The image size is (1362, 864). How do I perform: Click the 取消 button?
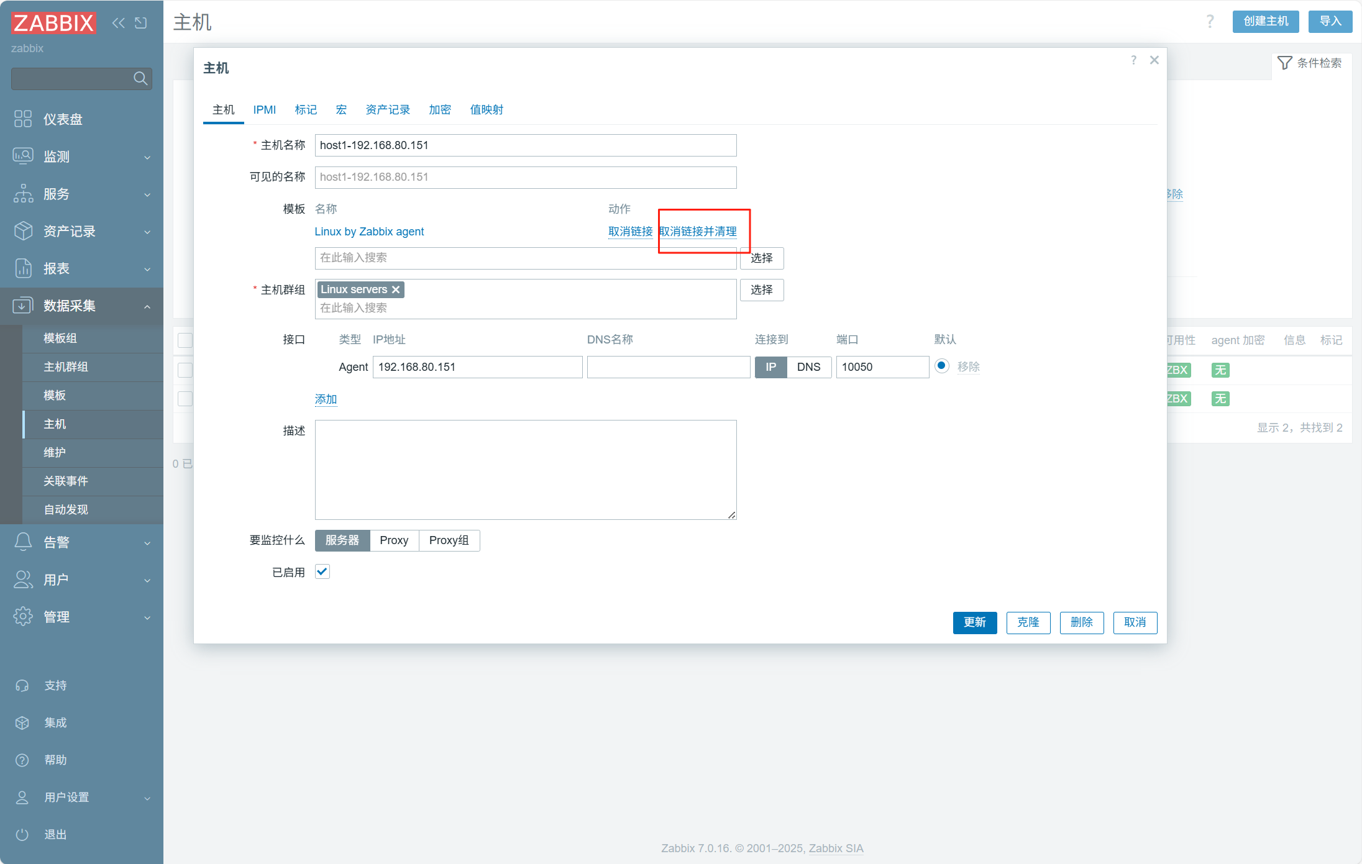coord(1135,622)
